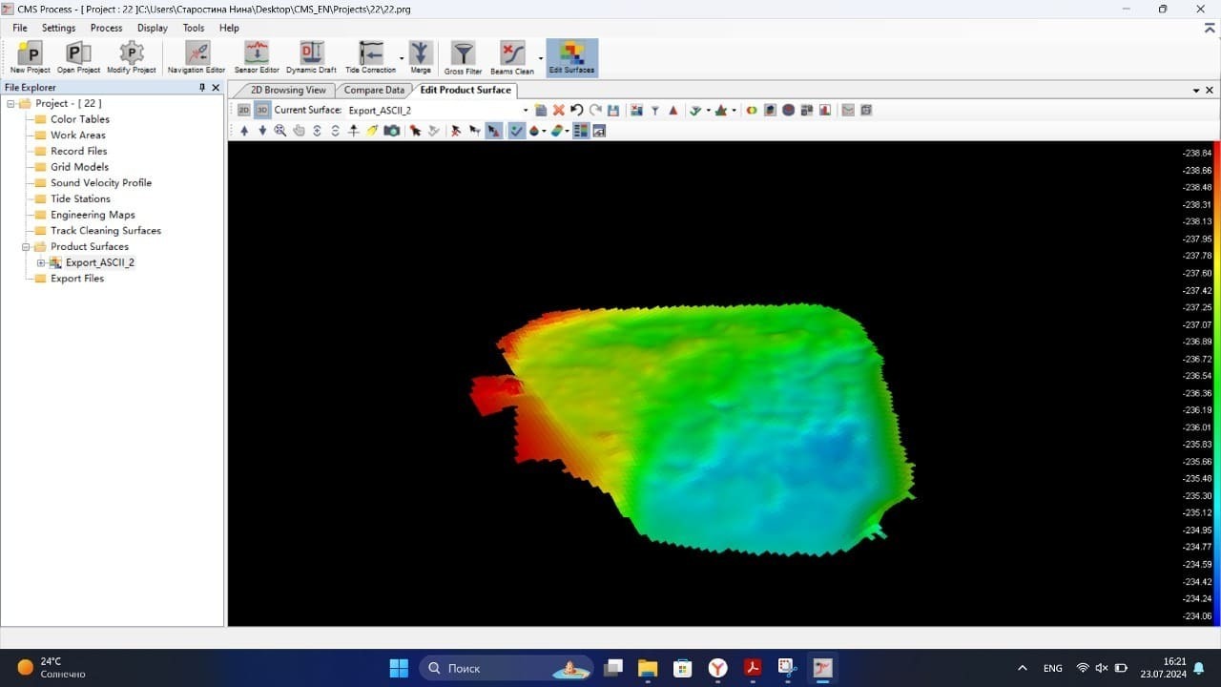The width and height of the screenshot is (1221, 687).
Task: Toggle the 3D view mode button
Action: pyautogui.click(x=262, y=111)
